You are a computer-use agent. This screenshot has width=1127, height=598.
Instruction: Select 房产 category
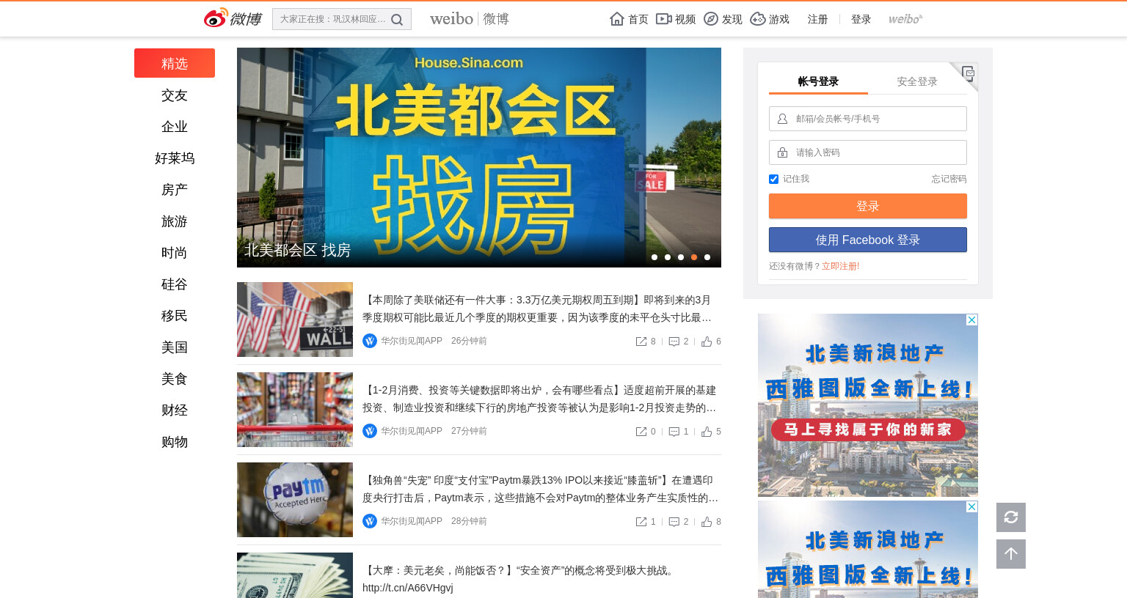point(175,190)
